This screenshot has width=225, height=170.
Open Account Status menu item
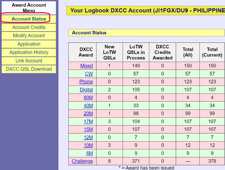(x=29, y=19)
